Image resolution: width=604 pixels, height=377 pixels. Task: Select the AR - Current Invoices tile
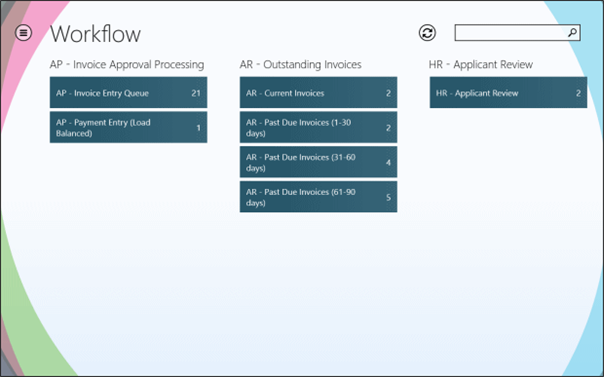(x=318, y=93)
